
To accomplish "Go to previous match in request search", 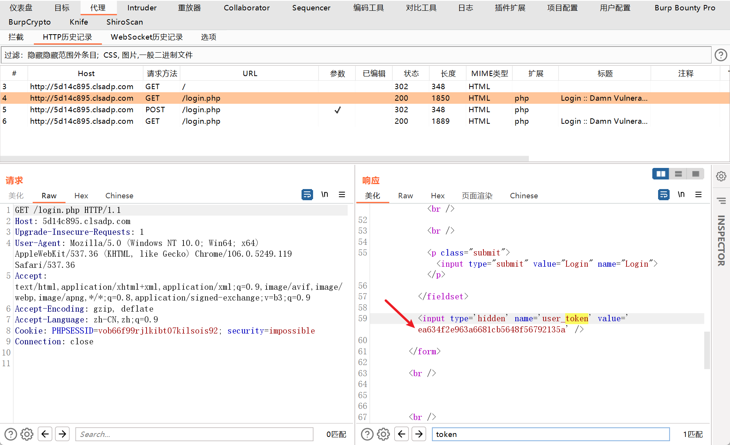I will (45, 434).
